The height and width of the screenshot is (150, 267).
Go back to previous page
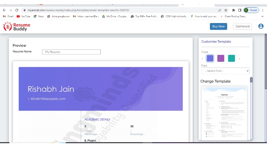[x=4, y=10]
